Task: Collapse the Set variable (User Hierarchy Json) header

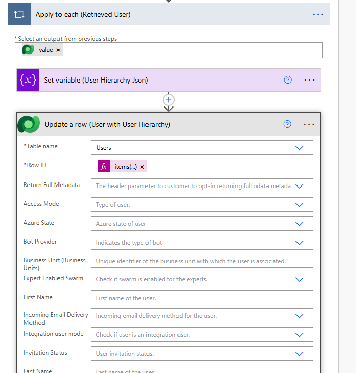Action: pyautogui.click(x=153, y=80)
